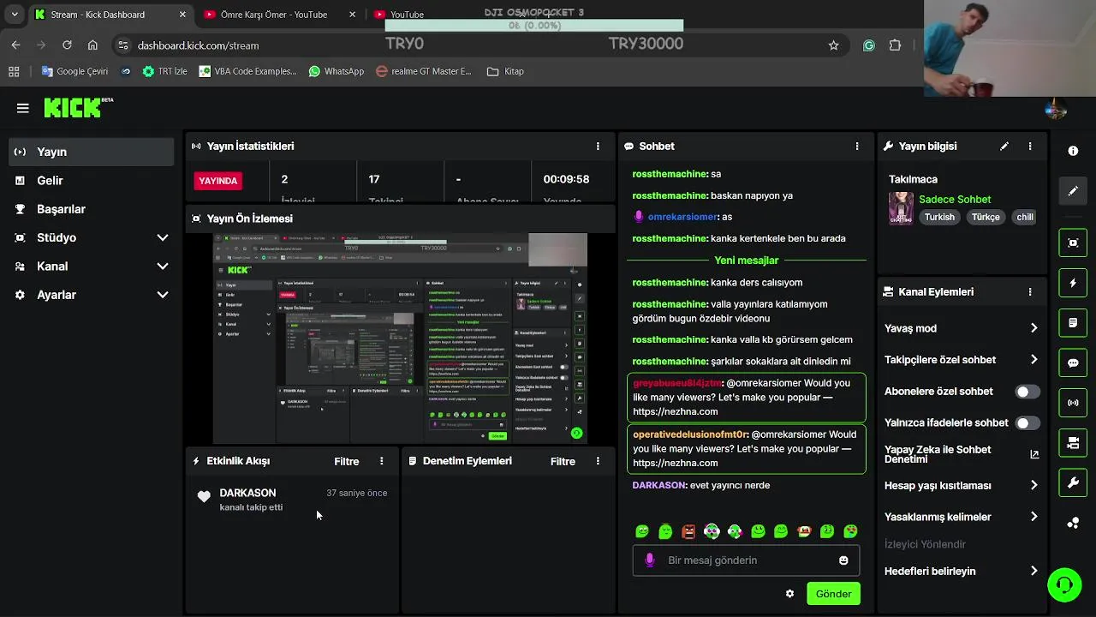Open chat settings gear next to Gönder

point(789,594)
